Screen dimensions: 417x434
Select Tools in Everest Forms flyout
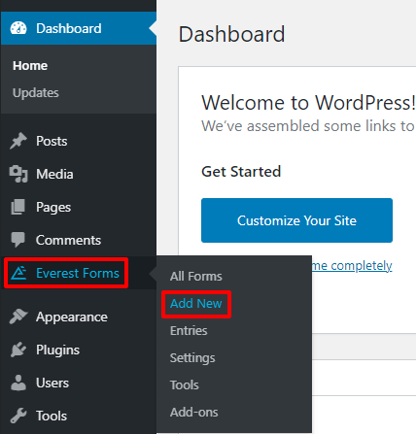tap(185, 385)
